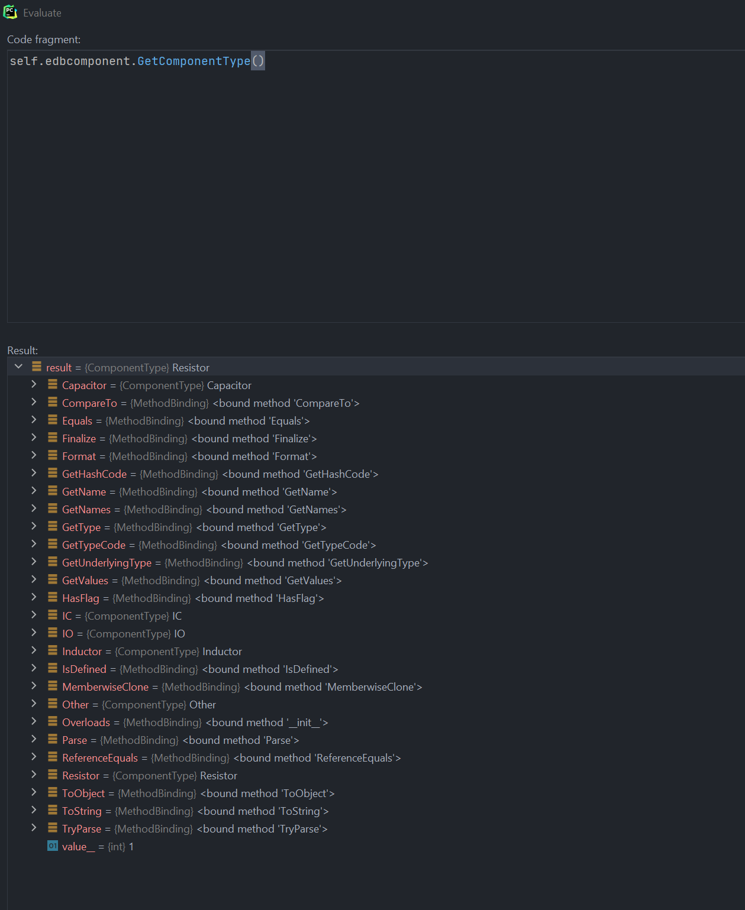Click the field icon next to GetHashCode
The image size is (745, 910).
pyautogui.click(x=52, y=473)
